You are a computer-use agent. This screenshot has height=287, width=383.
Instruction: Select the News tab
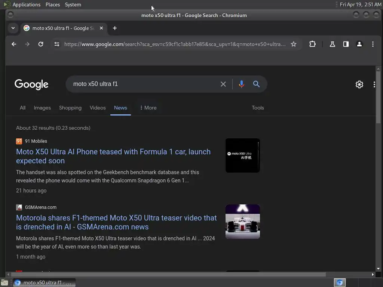pyautogui.click(x=120, y=108)
